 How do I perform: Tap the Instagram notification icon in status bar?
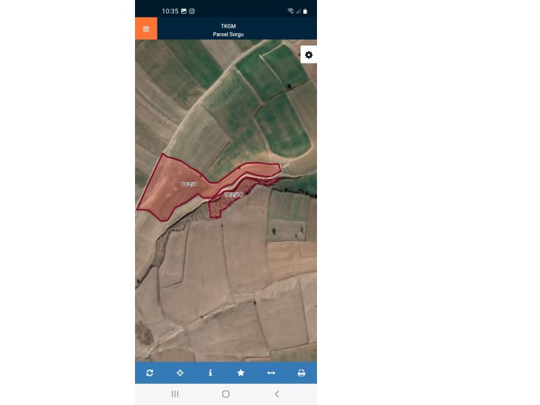[x=192, y=11]
